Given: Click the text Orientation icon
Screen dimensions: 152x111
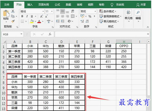Looking at the screenshot, I should (x=69, y=21).
